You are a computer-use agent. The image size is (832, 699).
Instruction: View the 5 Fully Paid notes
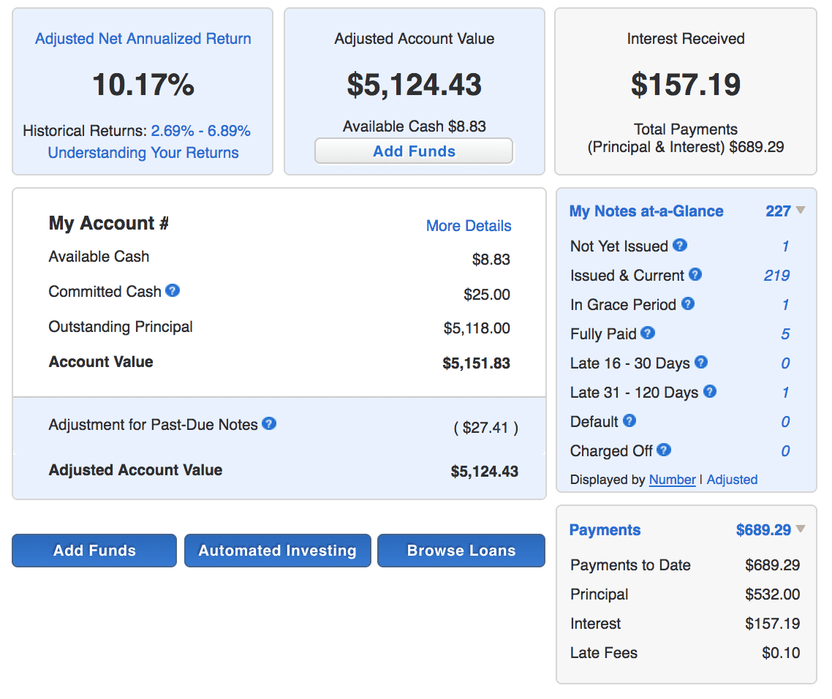tap(785, 334)
